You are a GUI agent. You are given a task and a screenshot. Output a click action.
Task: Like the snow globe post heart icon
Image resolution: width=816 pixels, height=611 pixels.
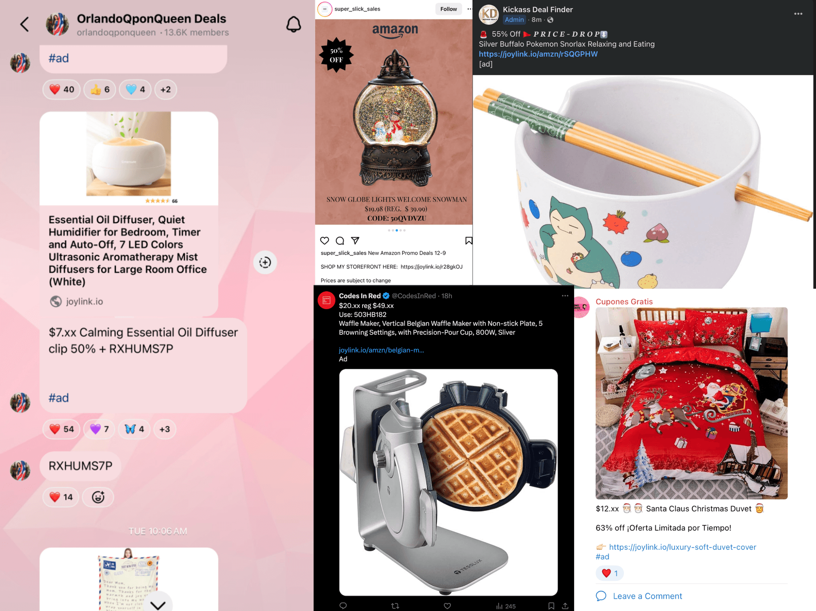click(325, 240)
